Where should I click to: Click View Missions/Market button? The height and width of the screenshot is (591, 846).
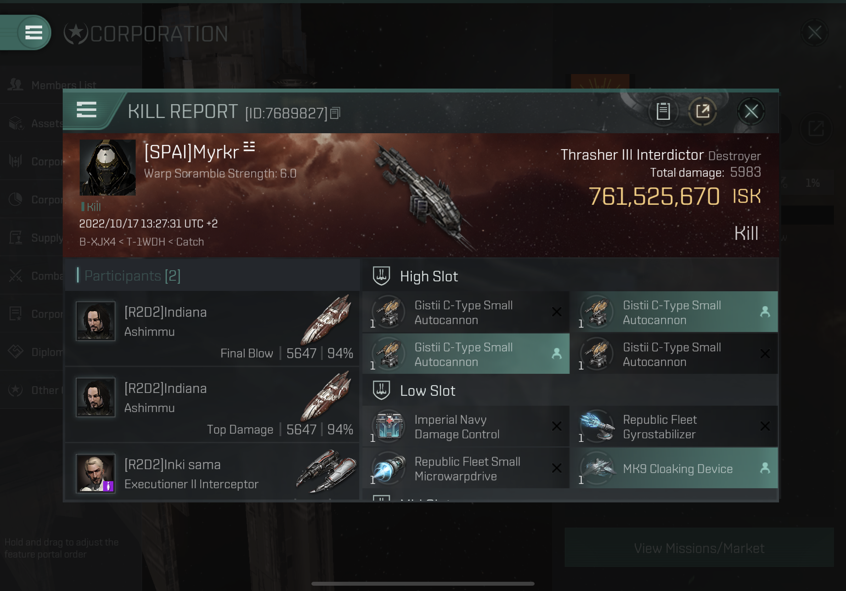[x=699, y=548]
